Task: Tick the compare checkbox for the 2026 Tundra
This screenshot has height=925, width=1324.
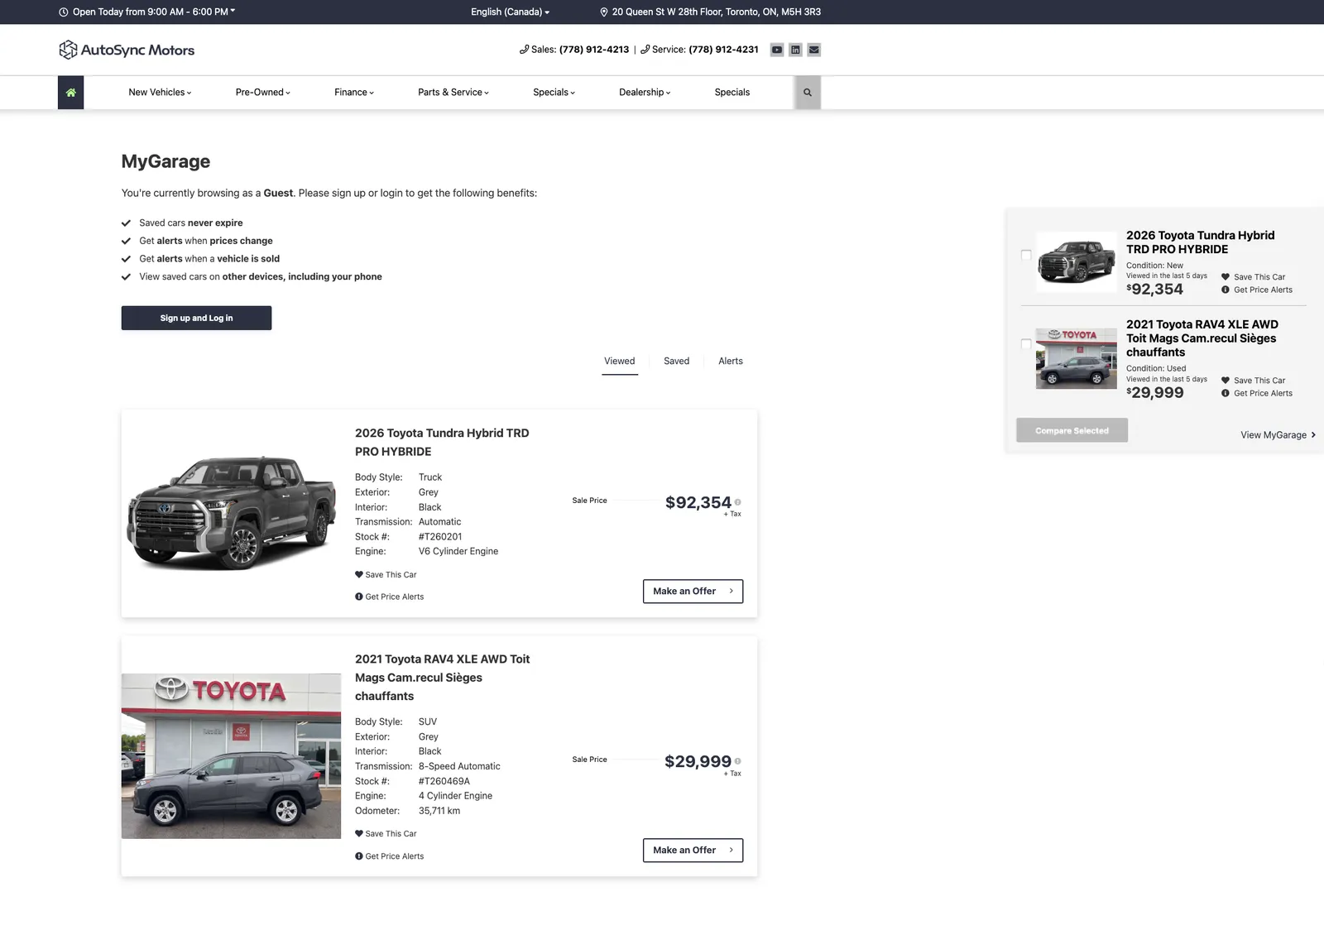Action: [x=1026, y=255]
